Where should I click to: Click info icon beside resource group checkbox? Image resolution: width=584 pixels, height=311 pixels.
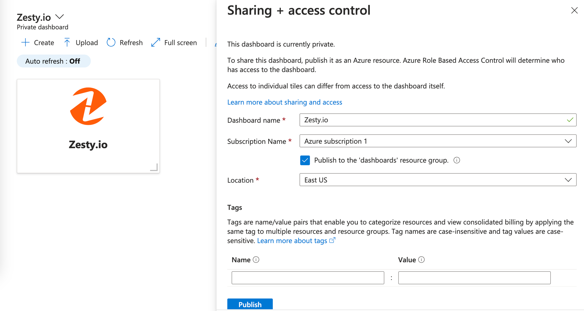point(457,160)
